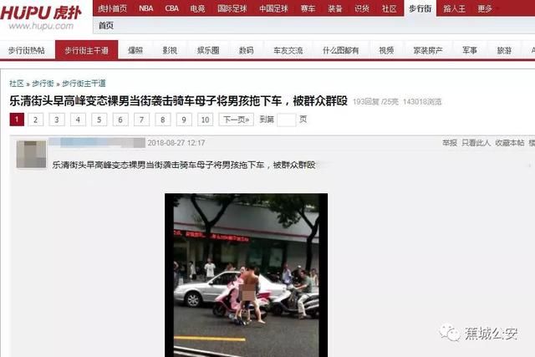Image resolution: width=535 pixels, height=357 pixels.
Task: Go to page 3
Action: click(x=57, y=120)
